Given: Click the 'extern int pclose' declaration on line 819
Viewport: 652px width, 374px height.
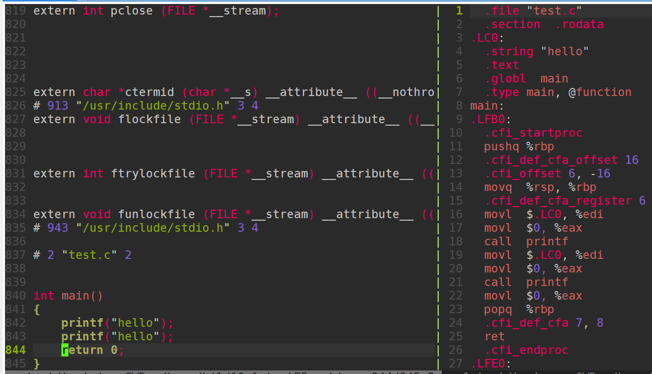Looking at the screenshot, I should pos(156,11).
